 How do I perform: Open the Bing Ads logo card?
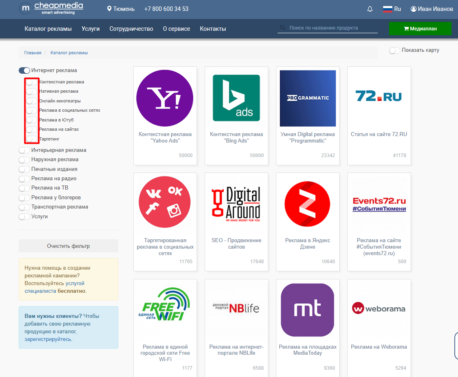(x=236, y=98)
